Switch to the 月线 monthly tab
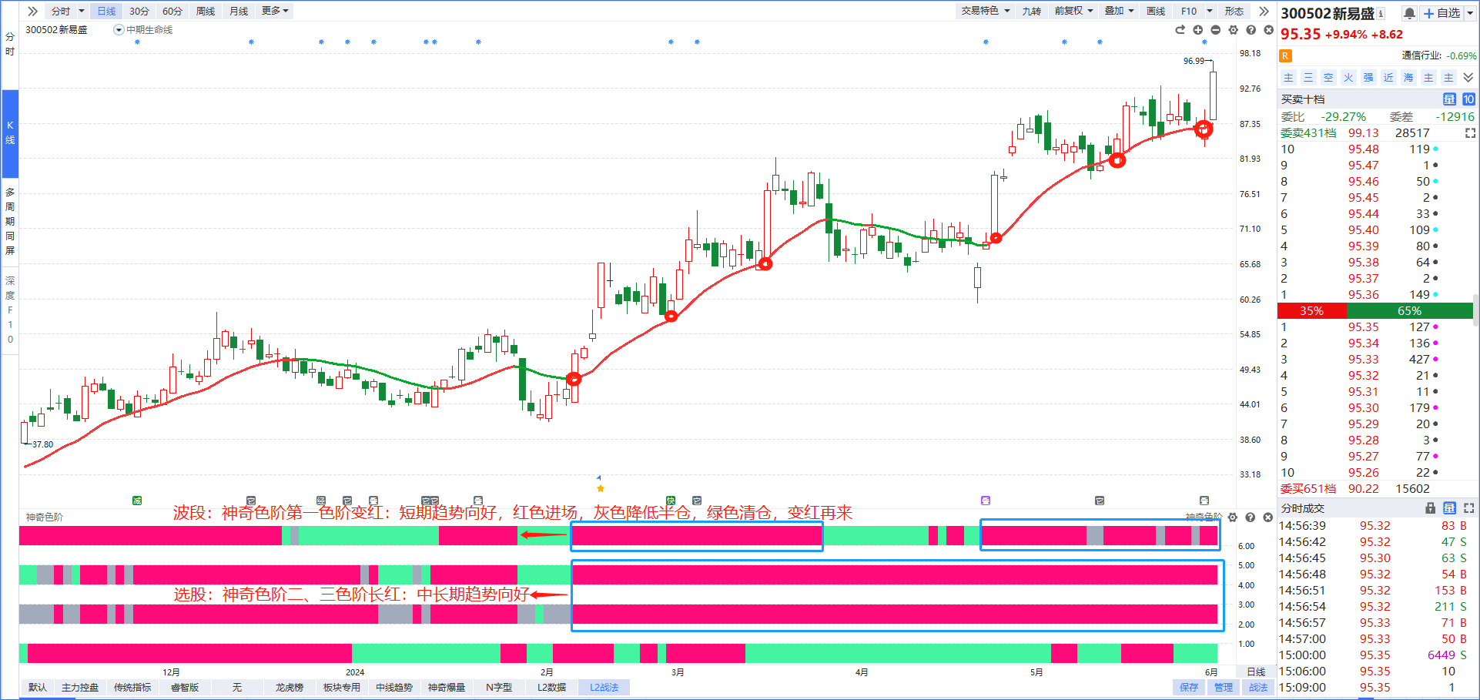 point(239,11)
